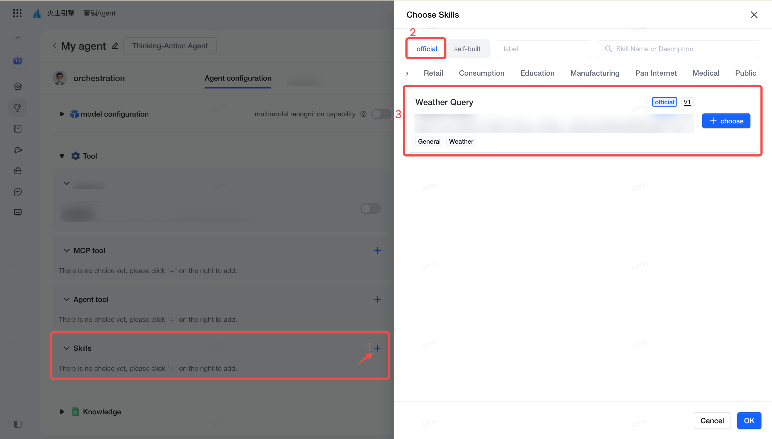Select the official skills tab
772x439 pixels.
point(426,49)
